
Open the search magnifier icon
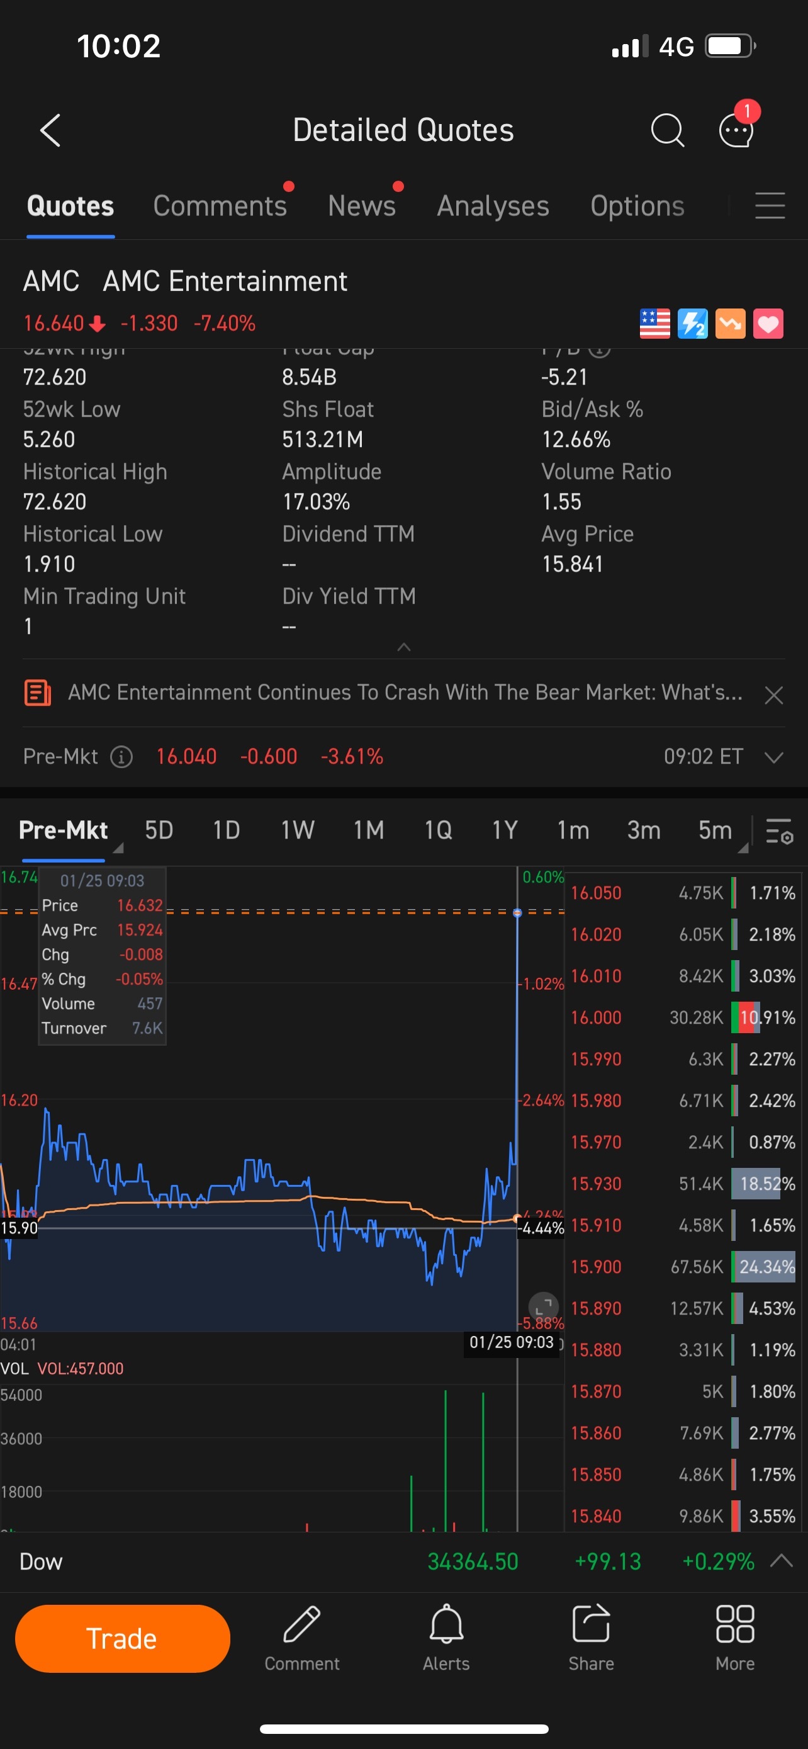pyautogui.click(x=667, y=130)
